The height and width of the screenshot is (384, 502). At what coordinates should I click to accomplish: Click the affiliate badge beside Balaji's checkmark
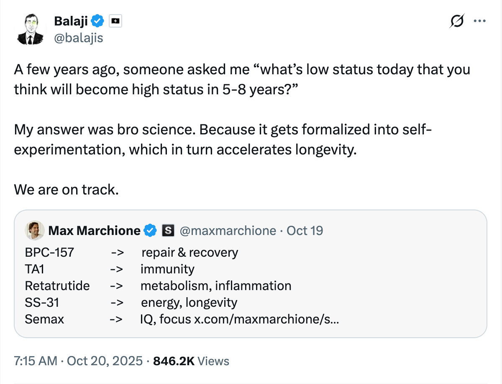click(x=115, y=20)
